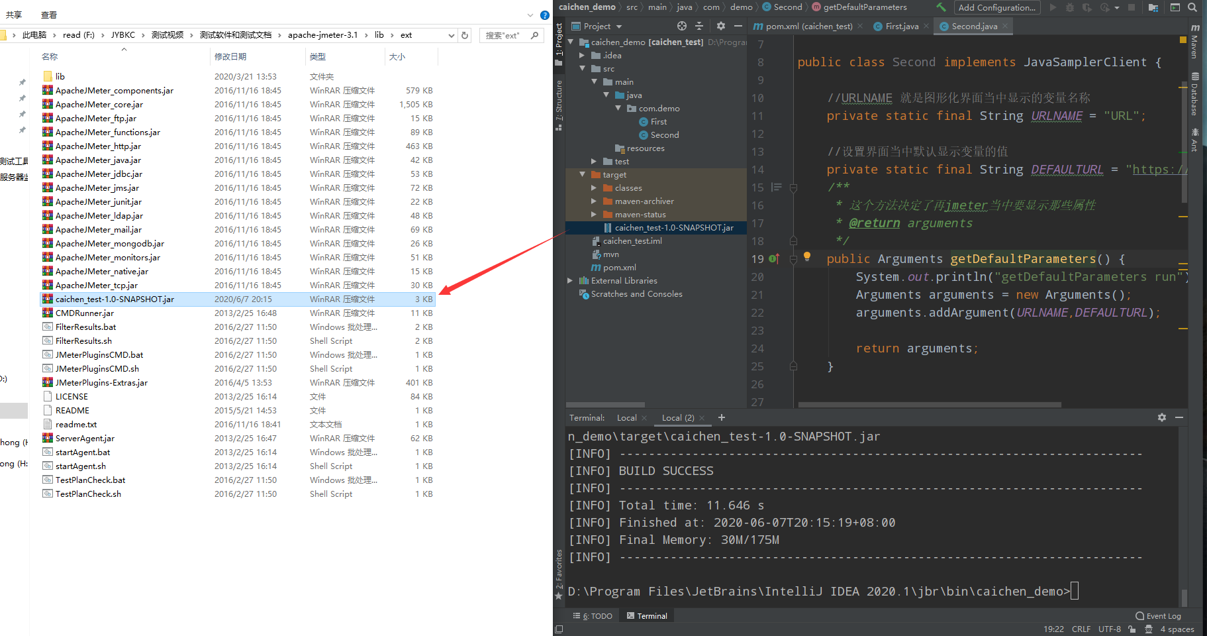Screen dimensions: 1207x636
Task: Open the Event Log button
Action: coord(1158,616)
